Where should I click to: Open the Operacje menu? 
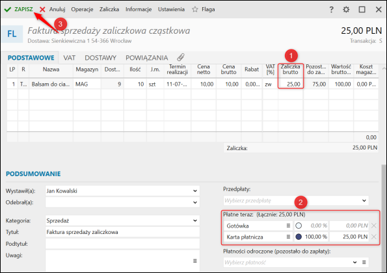point(82,9)
